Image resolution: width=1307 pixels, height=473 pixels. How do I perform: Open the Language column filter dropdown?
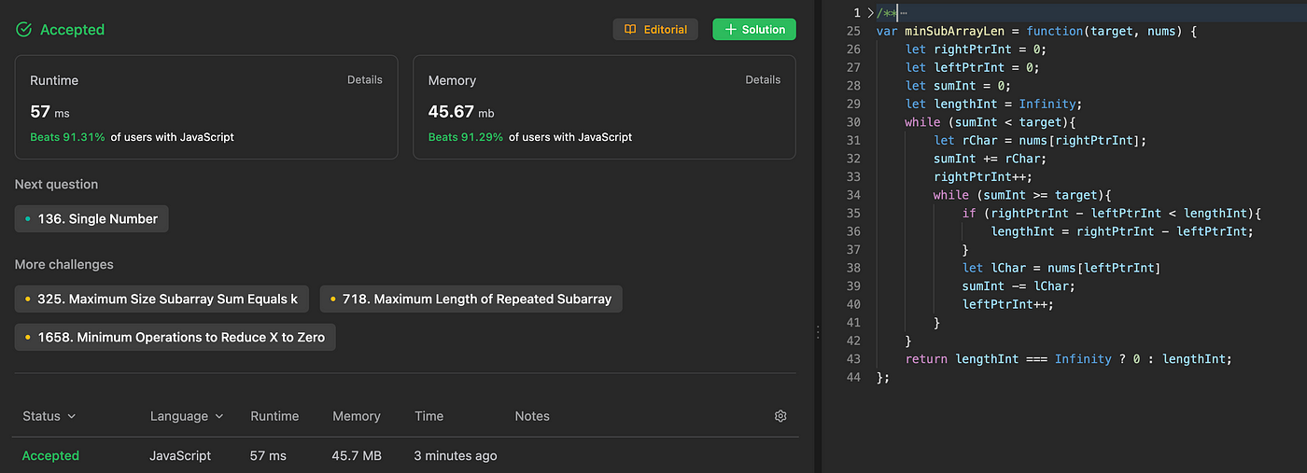[x=187, y=416]
